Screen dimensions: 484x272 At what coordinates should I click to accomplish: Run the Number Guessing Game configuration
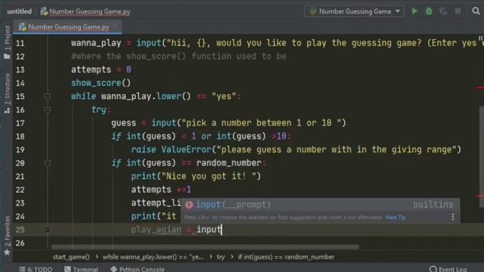coord(414,11)
